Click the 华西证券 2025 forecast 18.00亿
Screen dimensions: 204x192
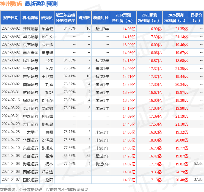pos(155,140)
